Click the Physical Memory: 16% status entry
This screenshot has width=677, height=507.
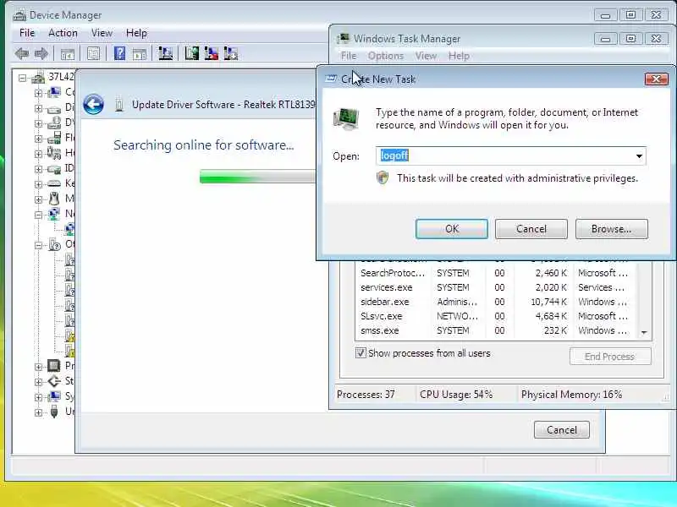point(571,394)
